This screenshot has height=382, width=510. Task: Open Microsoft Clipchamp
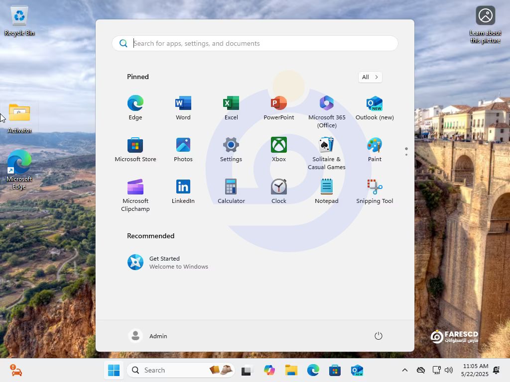[135, 195]
